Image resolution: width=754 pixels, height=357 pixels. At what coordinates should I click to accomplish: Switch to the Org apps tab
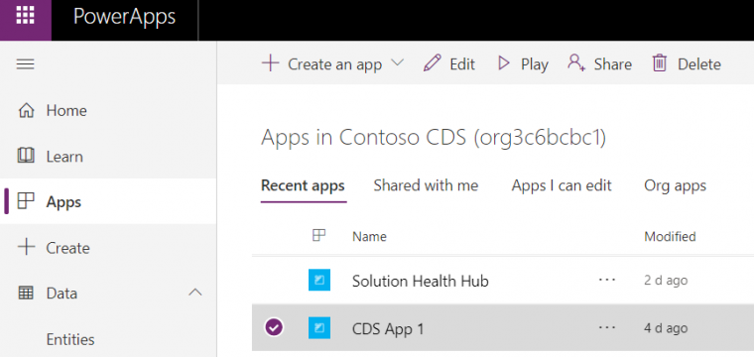pos(676,186)
